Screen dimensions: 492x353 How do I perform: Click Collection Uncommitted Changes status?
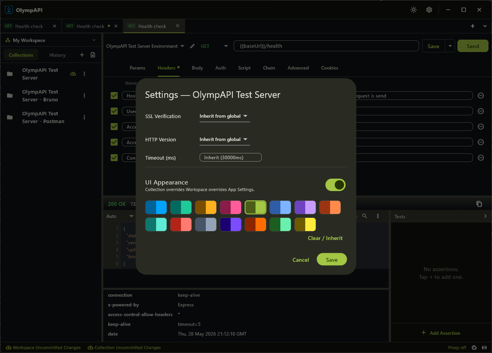coord(124,348)
